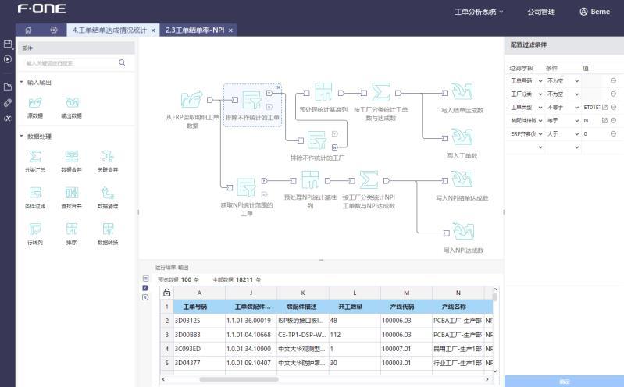Screen dimensions: 624x387
Task: Click cell 3C093ED in result table
Action: click(x=199, y=349)
